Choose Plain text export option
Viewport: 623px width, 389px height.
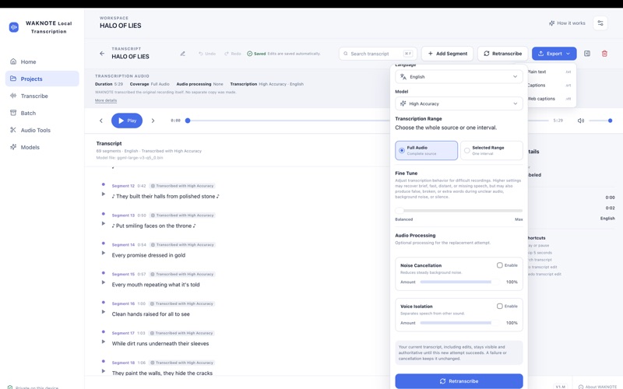point(551,72)
